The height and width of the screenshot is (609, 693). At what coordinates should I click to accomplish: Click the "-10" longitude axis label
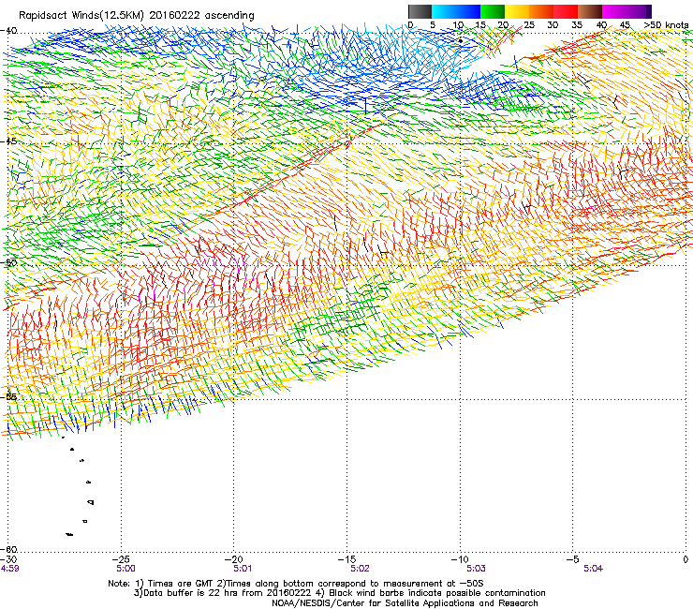pyautogui.click(x=460, y=559)
